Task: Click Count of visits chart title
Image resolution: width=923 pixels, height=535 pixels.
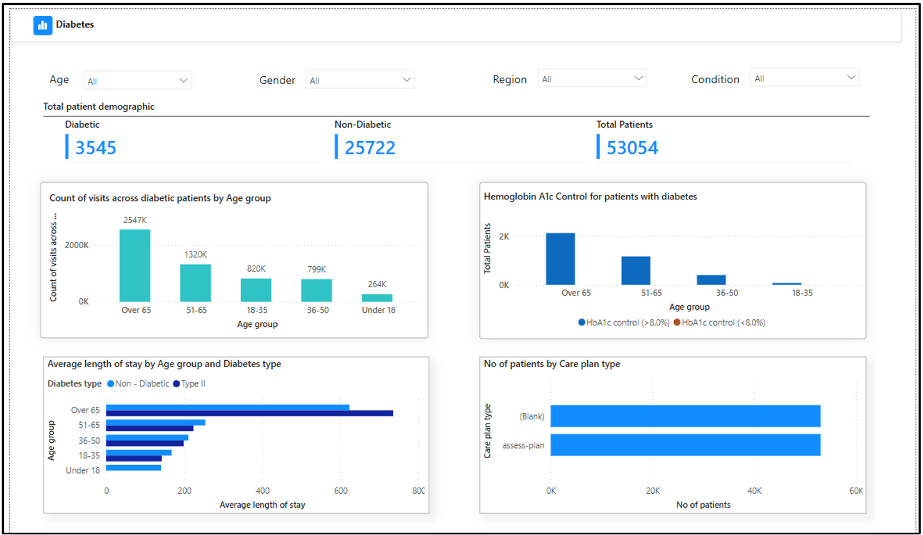Action: coord(160,198)
